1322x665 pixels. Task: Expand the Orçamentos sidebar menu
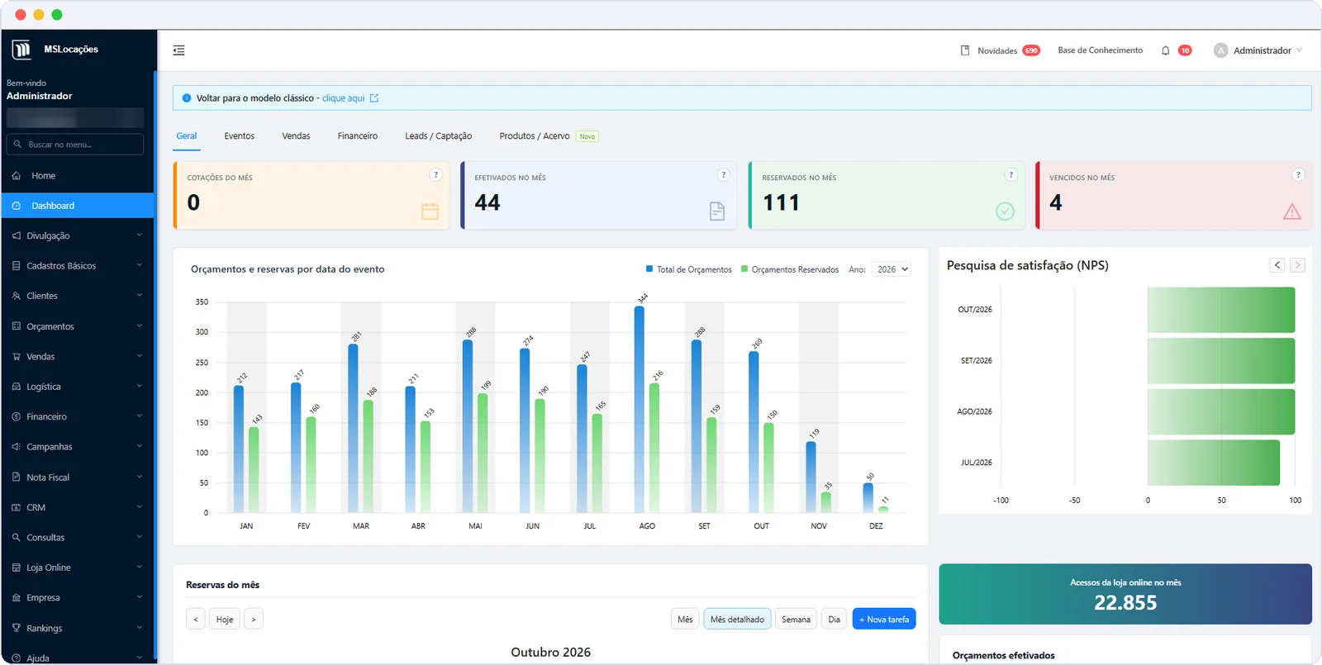click(78, 326)
